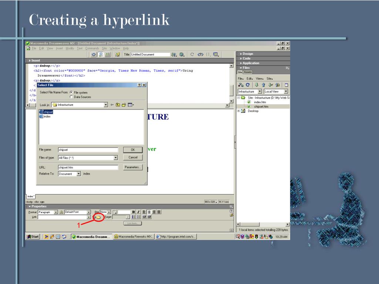Click the Check Out Files icon
Image resolution: width=379 pixels, height=284 pixels.
[x=271, y=85]
